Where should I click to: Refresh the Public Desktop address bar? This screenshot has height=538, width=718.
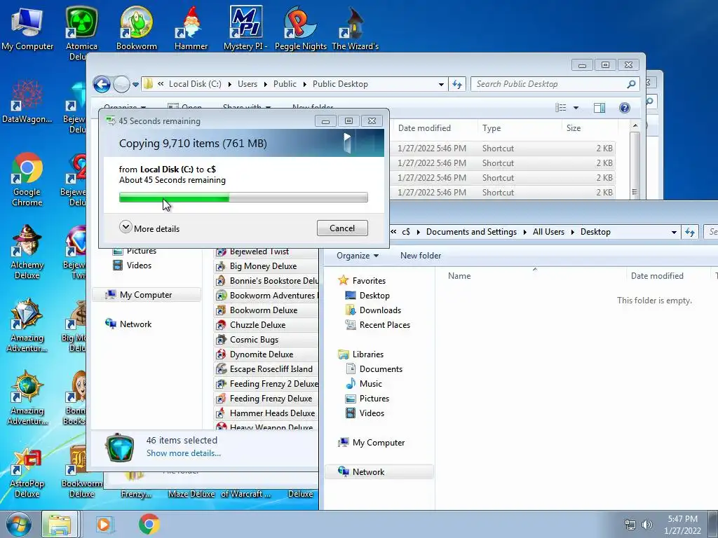(457, 84)
